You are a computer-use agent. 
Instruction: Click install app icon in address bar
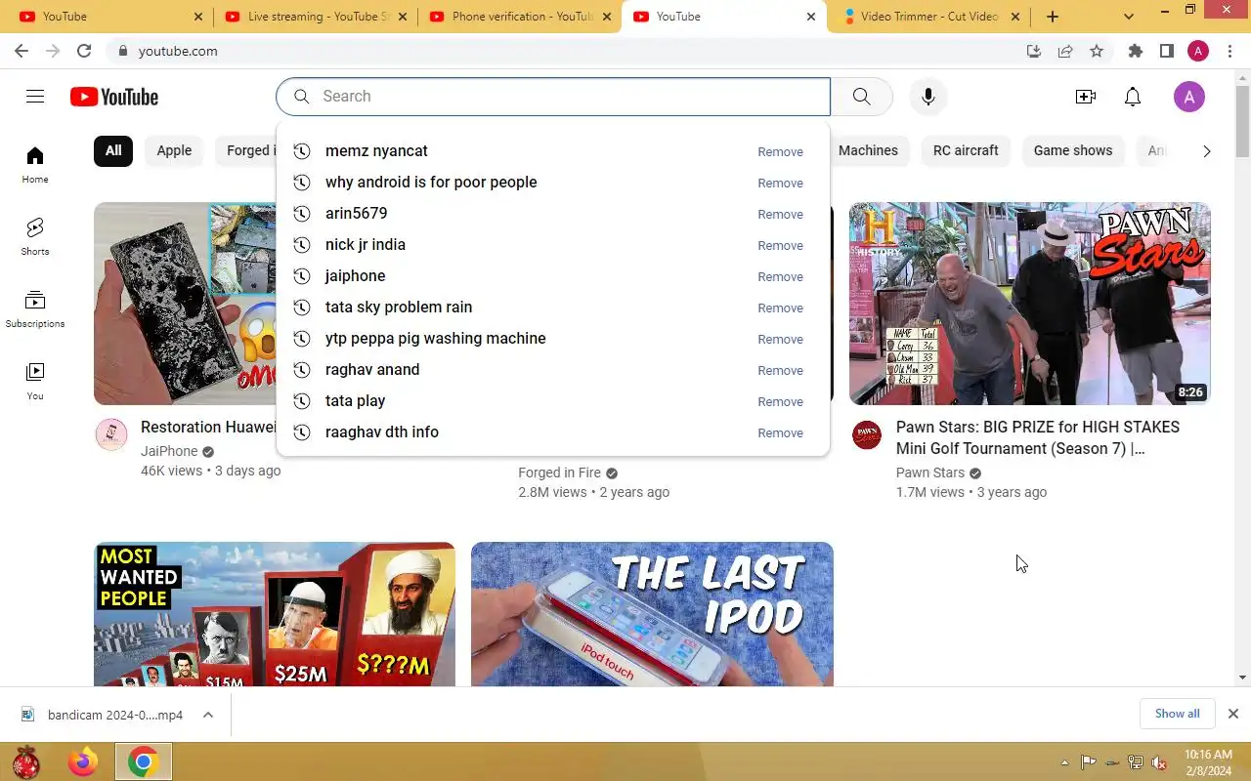[x=1034, y=51]
